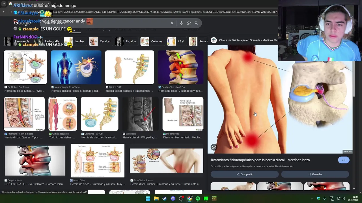Filter images by Resonancia chip
This screenshot has width=362, height=203.
tap(17, 41)
